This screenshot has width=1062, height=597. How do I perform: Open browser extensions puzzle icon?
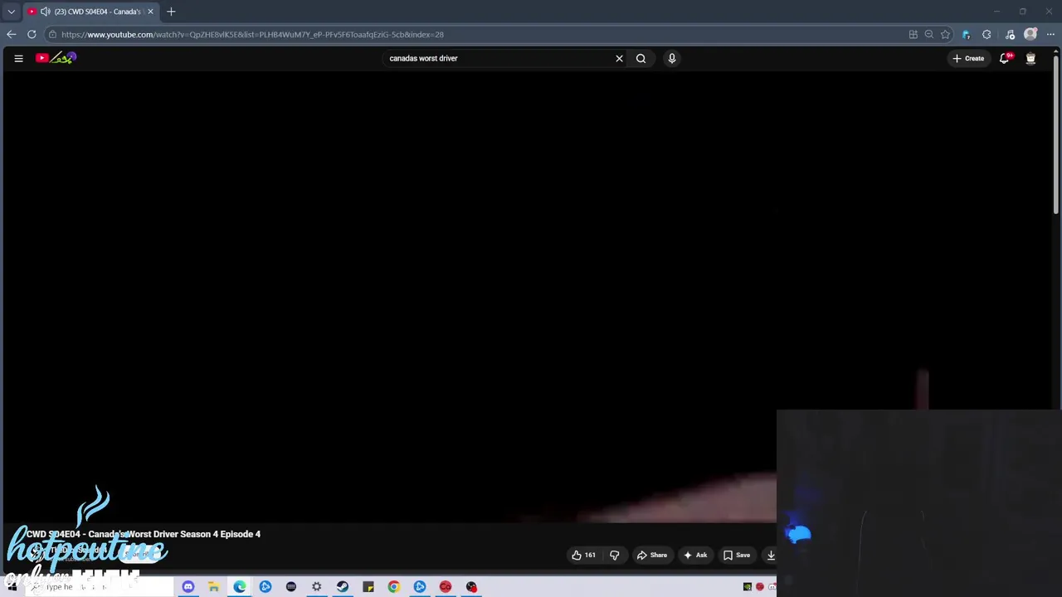click(x=986, y=34)
